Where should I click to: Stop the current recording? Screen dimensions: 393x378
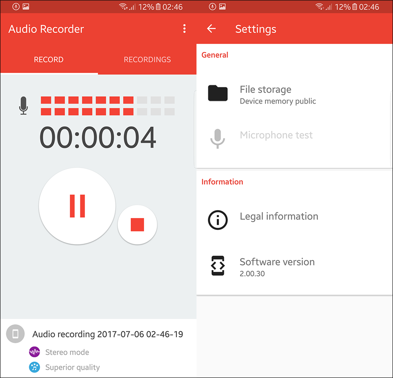point(137,225)
